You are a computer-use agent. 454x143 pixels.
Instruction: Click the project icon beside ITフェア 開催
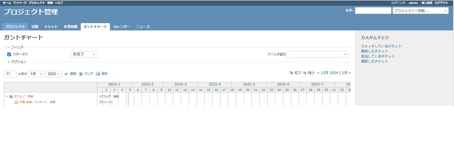[11, 97]
